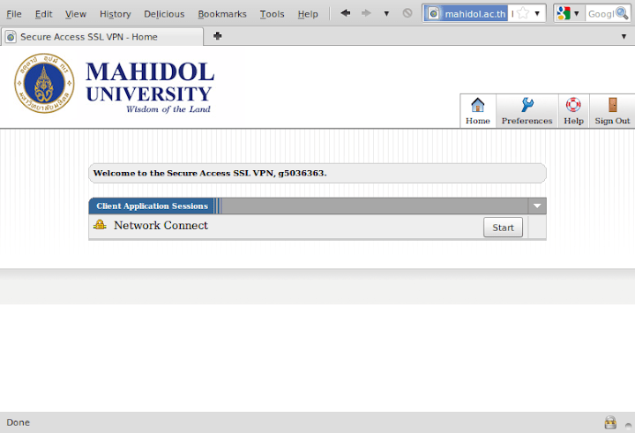Open the Edit menu

click(43, 14)
